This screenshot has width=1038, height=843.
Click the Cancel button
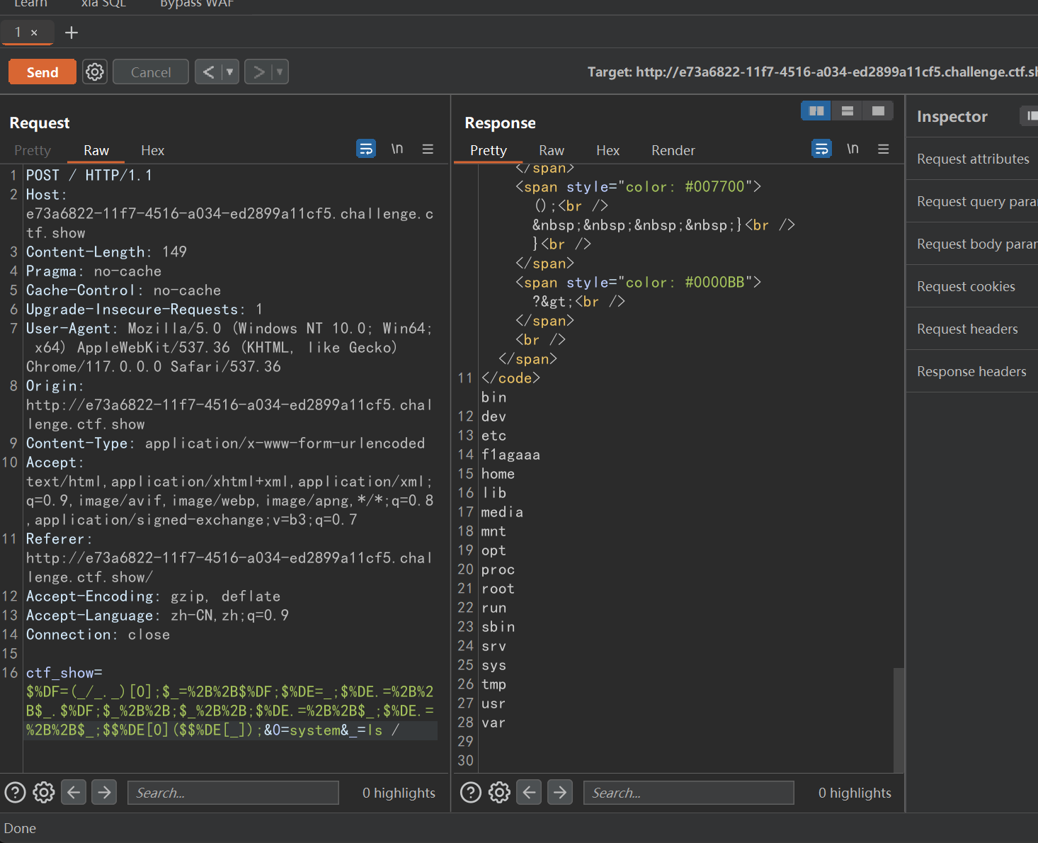coord(151,72)
